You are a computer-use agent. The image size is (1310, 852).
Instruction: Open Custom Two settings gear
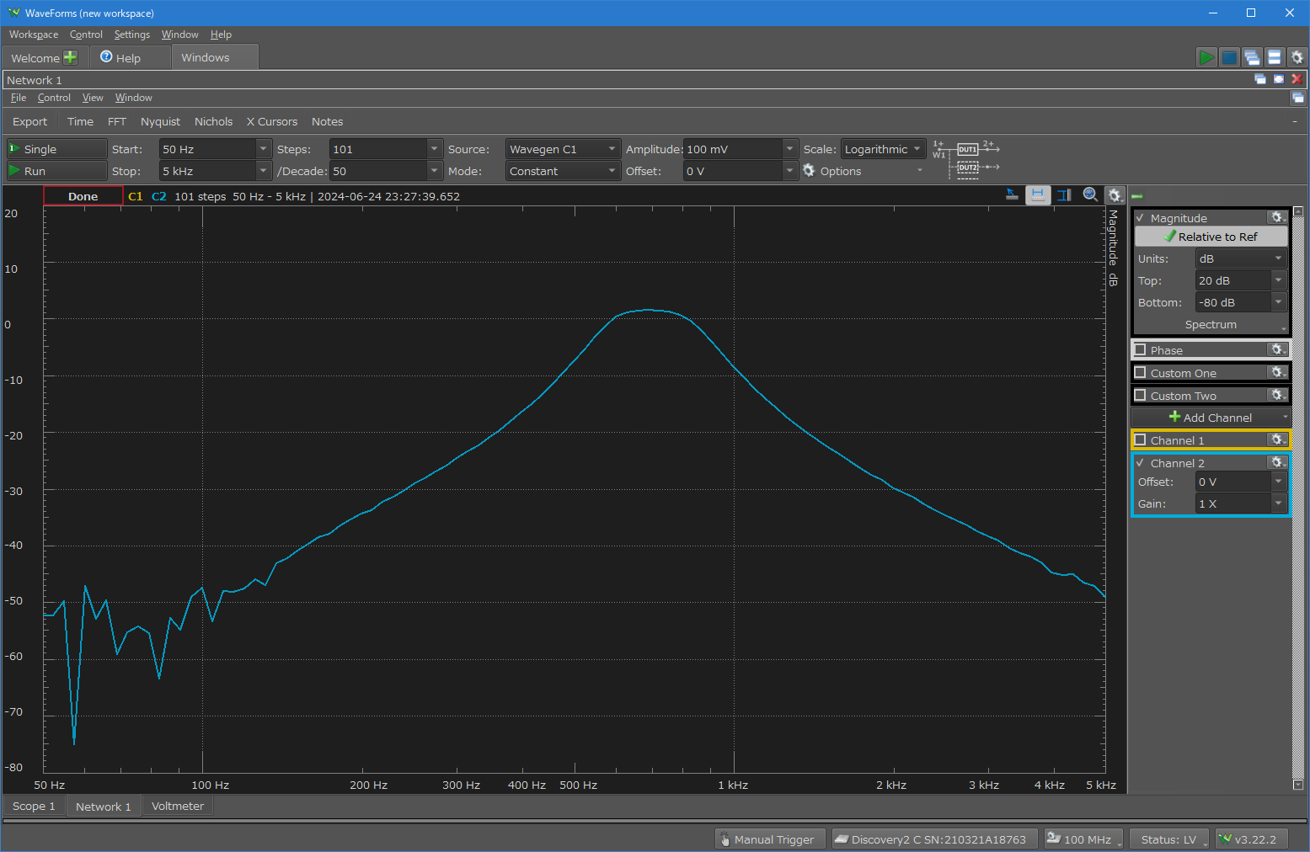pos(1277,395)
